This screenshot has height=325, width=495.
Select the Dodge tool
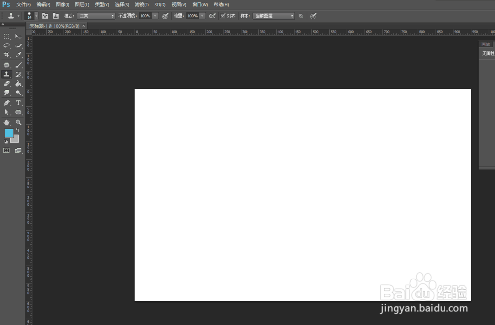click(x=18, y=93)
